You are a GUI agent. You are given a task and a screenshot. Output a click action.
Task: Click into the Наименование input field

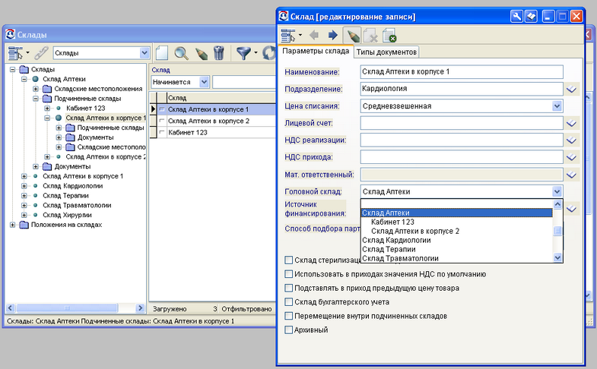click(462, 72)
